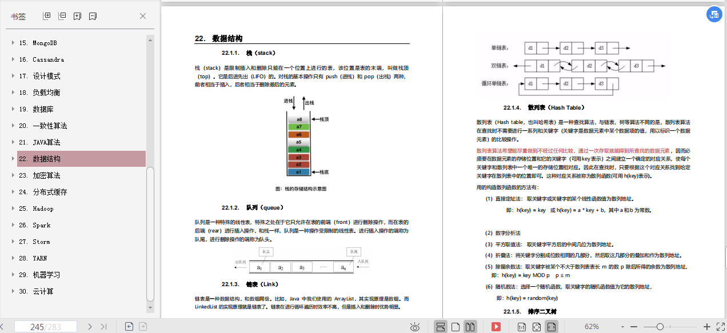Expand the 25. Hadoop bookmark
Screen dimensions: 727x333
13,208
